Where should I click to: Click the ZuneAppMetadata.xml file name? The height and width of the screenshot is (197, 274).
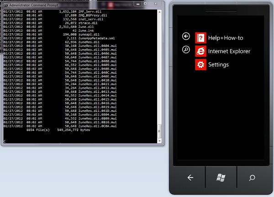click(96, 38)
